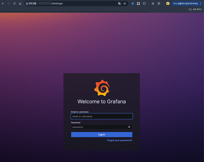Click the browser forward arrow
Viewport: 204px width, 162px height.
click(x=9, y=4)
